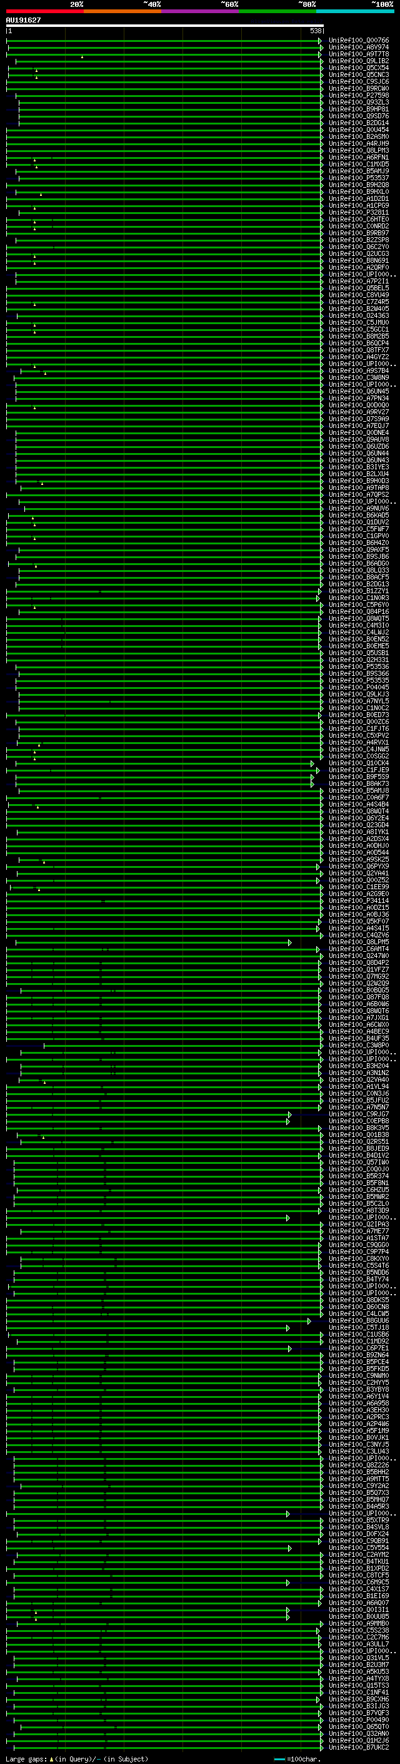This screenshot has width=400, height=1764.
Task: Select the UniRef100_Q0I3I1 label
Action: [359, 1610]
